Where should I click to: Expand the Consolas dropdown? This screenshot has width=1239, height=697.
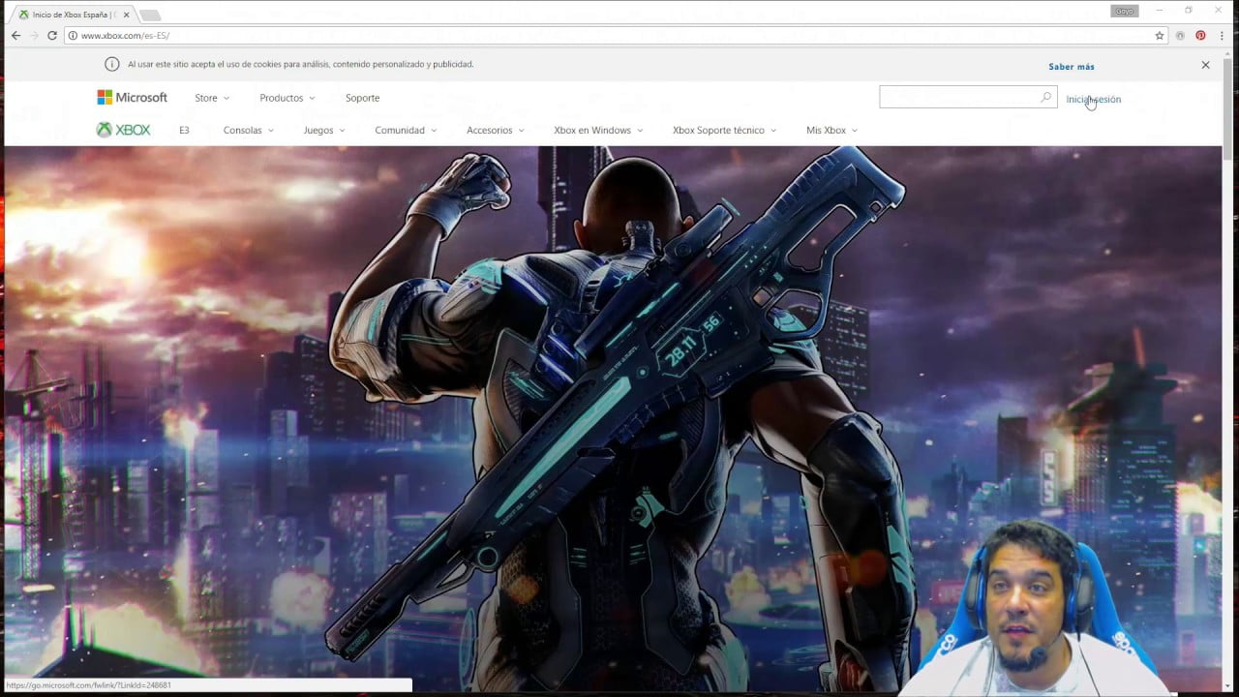(248, 130)
